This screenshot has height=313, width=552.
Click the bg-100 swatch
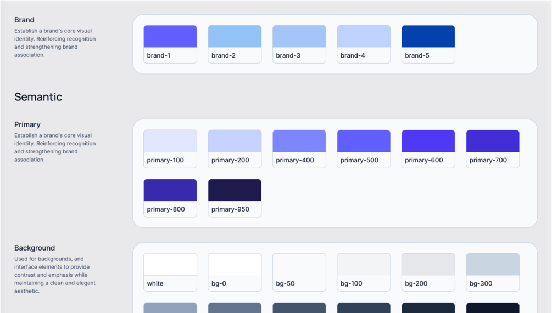(364, 272)
